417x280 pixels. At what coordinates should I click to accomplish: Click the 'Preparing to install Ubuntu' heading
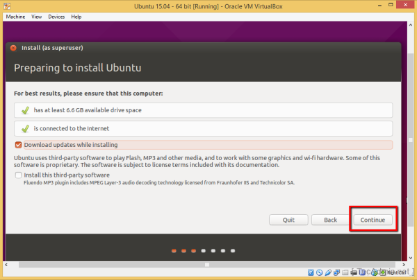(78, 67)
